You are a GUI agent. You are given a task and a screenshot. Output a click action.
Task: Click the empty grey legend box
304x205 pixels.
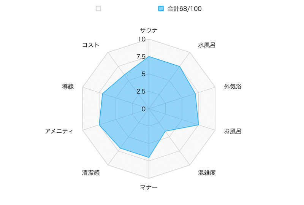click(98, 9)
